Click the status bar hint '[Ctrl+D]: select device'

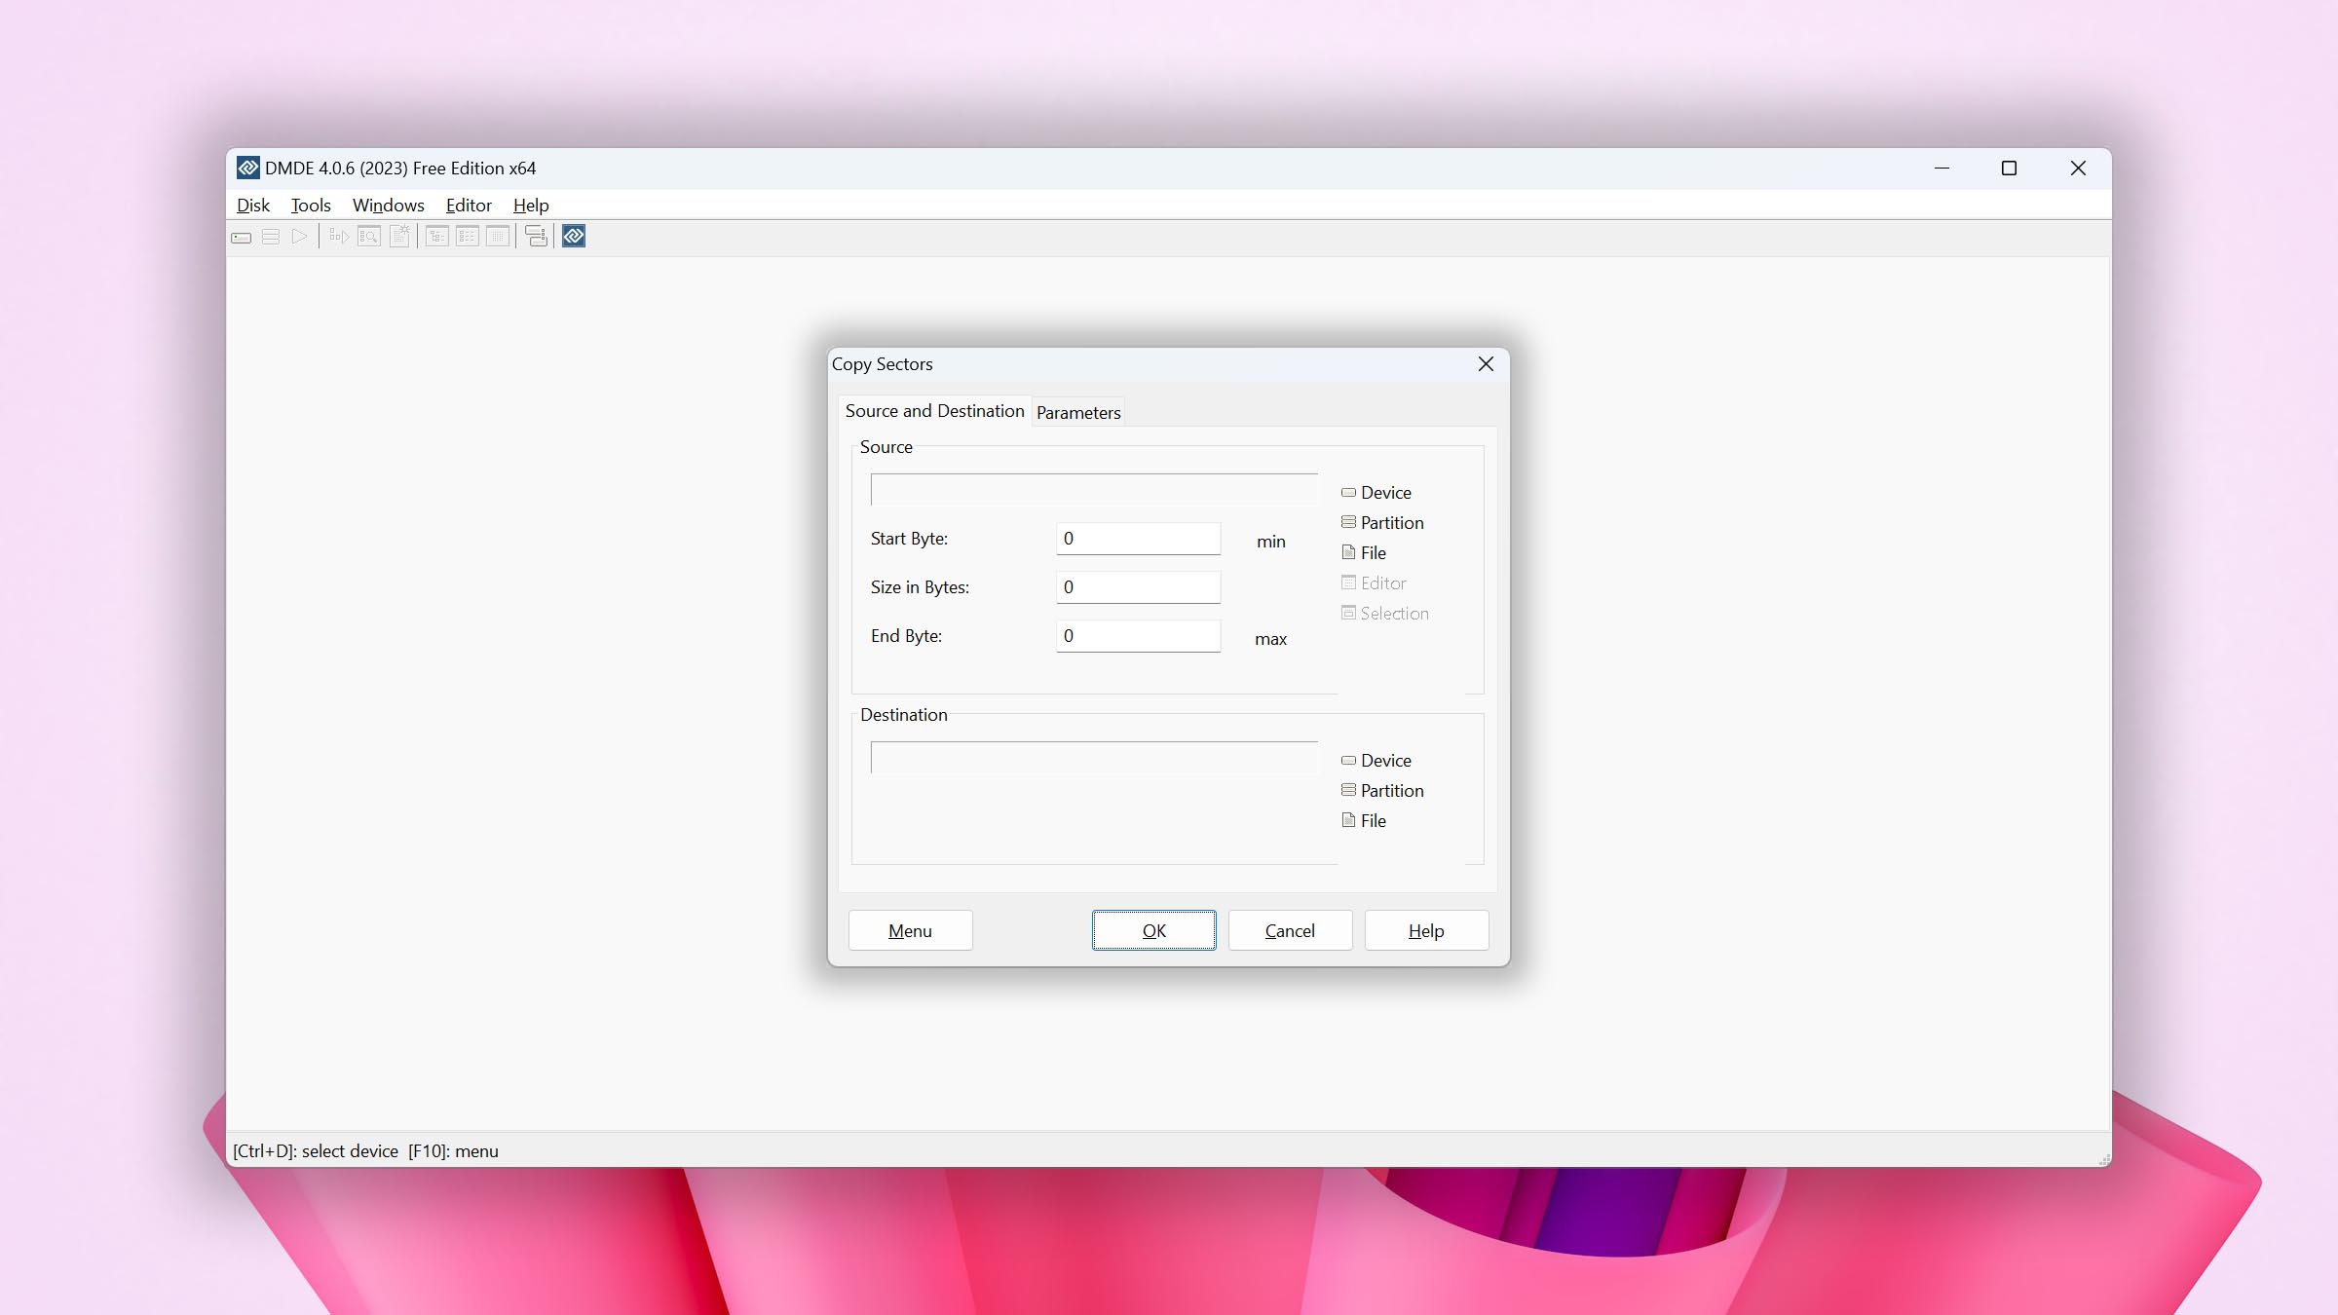tap(316, 1151)
